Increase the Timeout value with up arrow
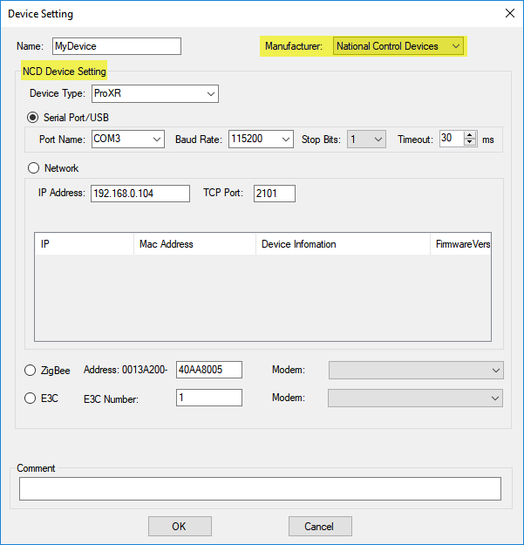Image resolution: width=524 pixels, height=545 pixels. click(470, 135)
